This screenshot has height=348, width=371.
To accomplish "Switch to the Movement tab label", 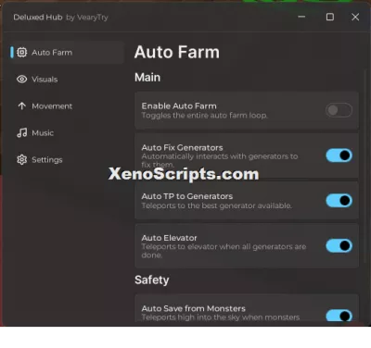I will pos(52,106).
